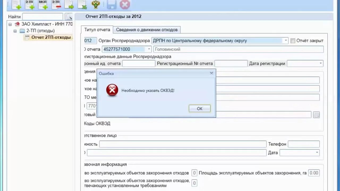Click the Коды ОКВЭД label

(97, 124)
